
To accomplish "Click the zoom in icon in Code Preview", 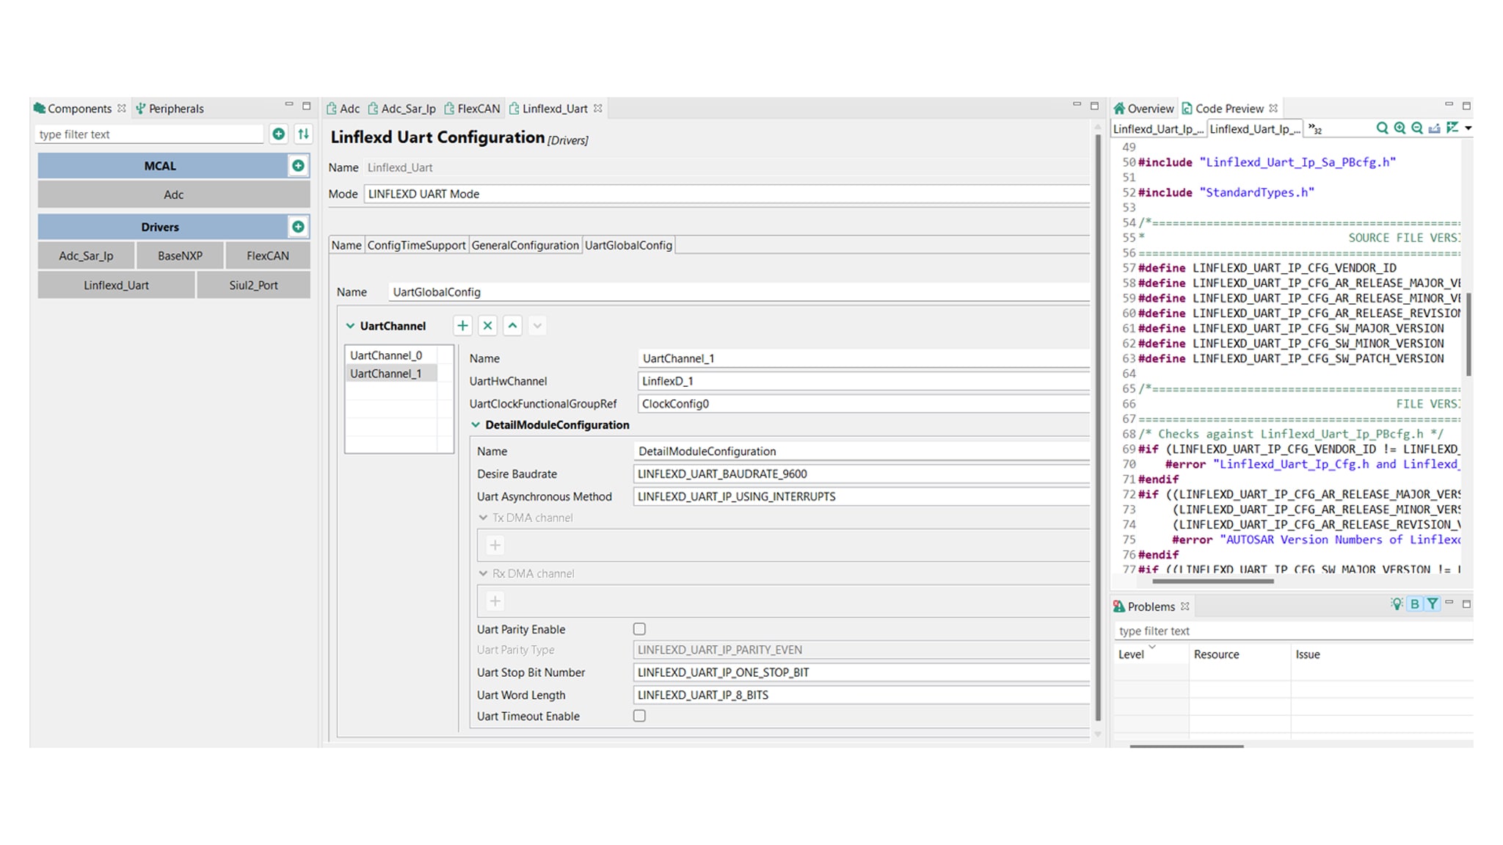I will tap(1400, 128).
